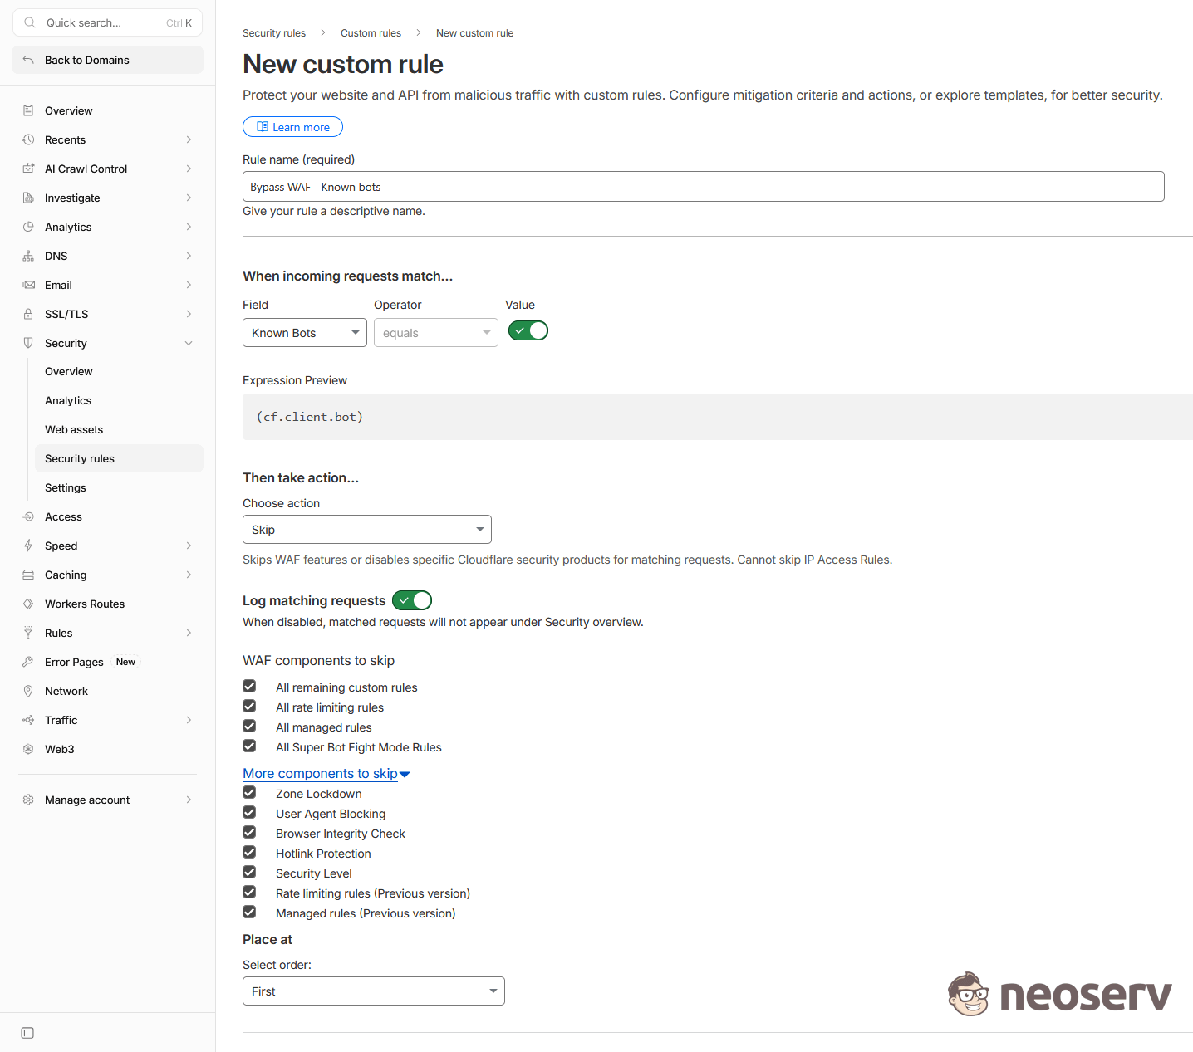Uncheck the User Agent Blocking checkbox
Screen dimensions: 1193x1052
pyautogui.click(x=249, y=812)
